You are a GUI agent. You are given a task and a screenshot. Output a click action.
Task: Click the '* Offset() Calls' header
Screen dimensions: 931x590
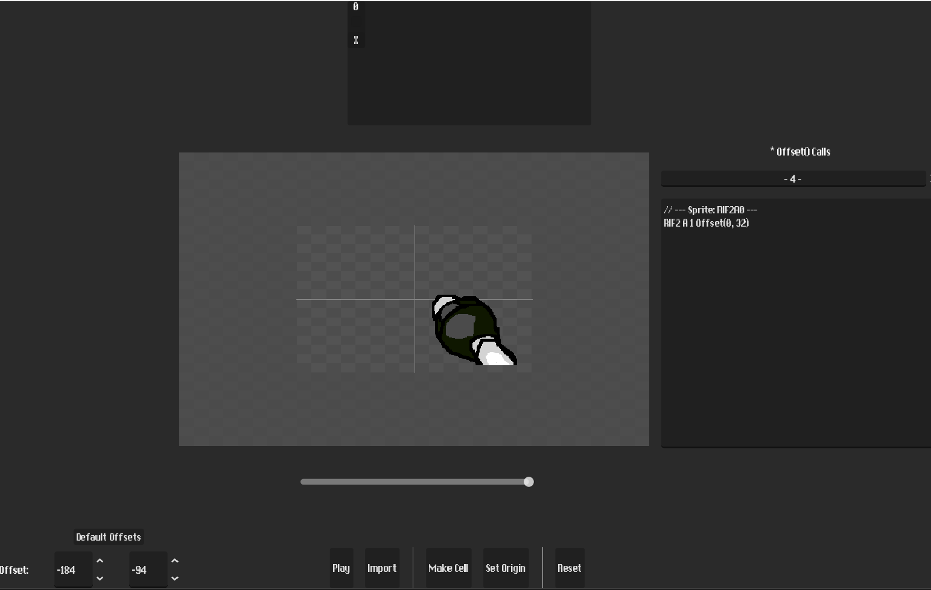pyautogui.click(x=800, y=152)
